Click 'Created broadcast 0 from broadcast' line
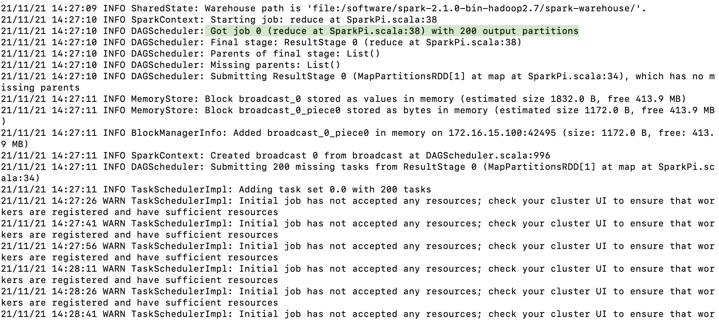719x321 pixels. (275, 156)
